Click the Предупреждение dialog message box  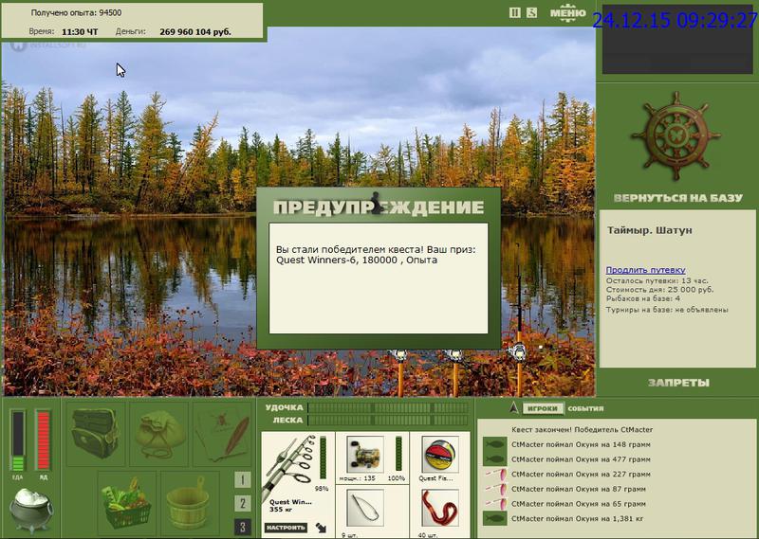pyautogui.click(x=379, y=278)
